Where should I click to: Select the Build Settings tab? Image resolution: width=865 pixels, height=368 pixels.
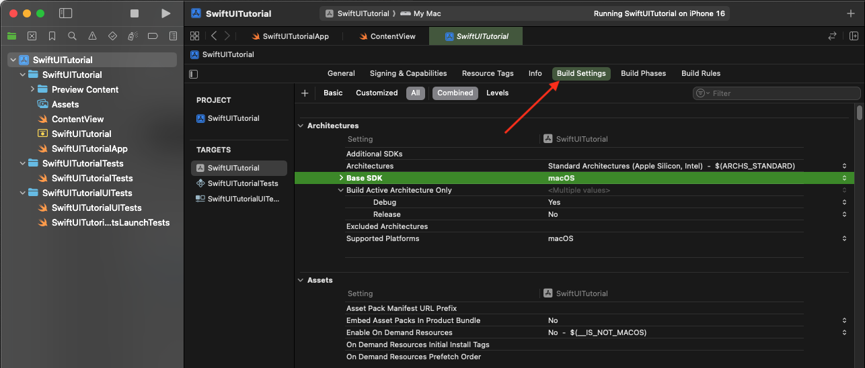pyautogui.click(x=581, y=73)
